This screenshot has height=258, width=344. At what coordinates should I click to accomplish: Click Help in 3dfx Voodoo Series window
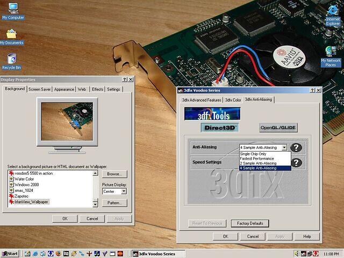pyautogui.click(x=307, y=236)
